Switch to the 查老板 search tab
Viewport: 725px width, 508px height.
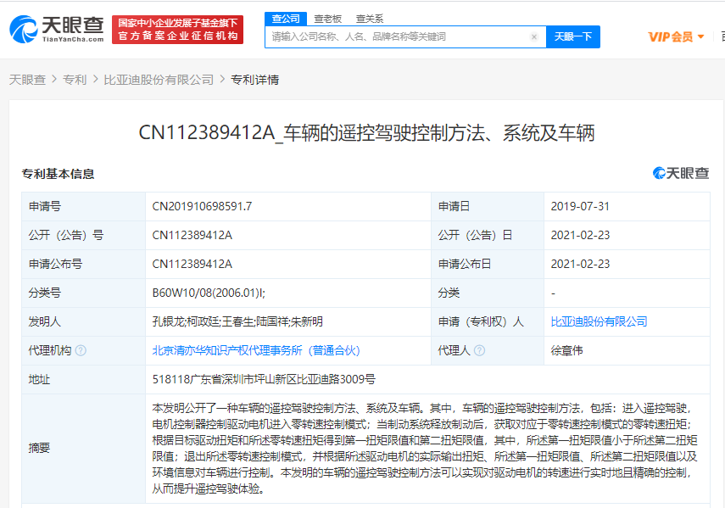click(x=327, y=18)
